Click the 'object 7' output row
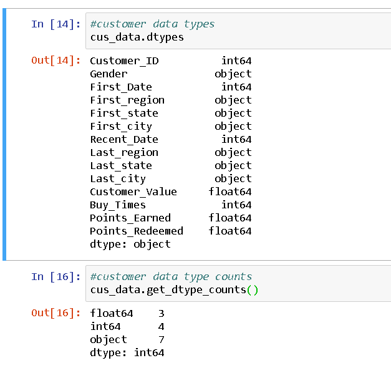This screenshot has height=368, width=391. (x=127, y=340)
